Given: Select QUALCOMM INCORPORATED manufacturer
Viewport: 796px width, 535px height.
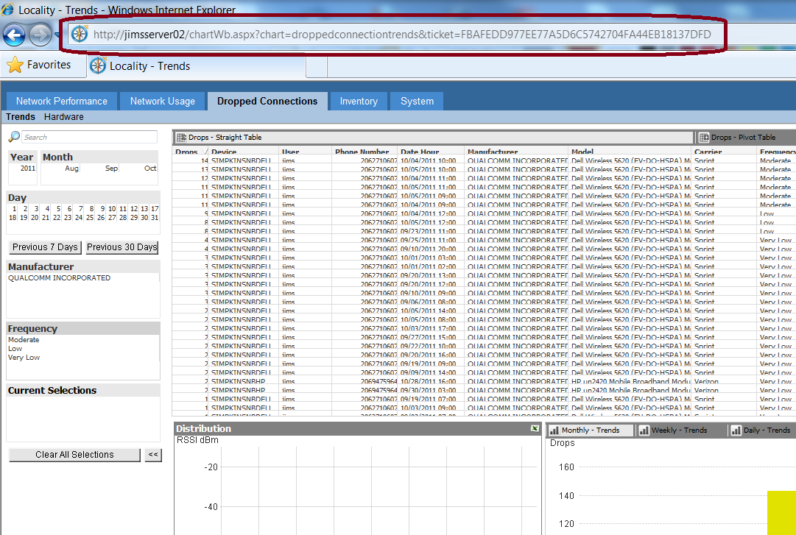Looking at the screenshot, I should (60, 278).
